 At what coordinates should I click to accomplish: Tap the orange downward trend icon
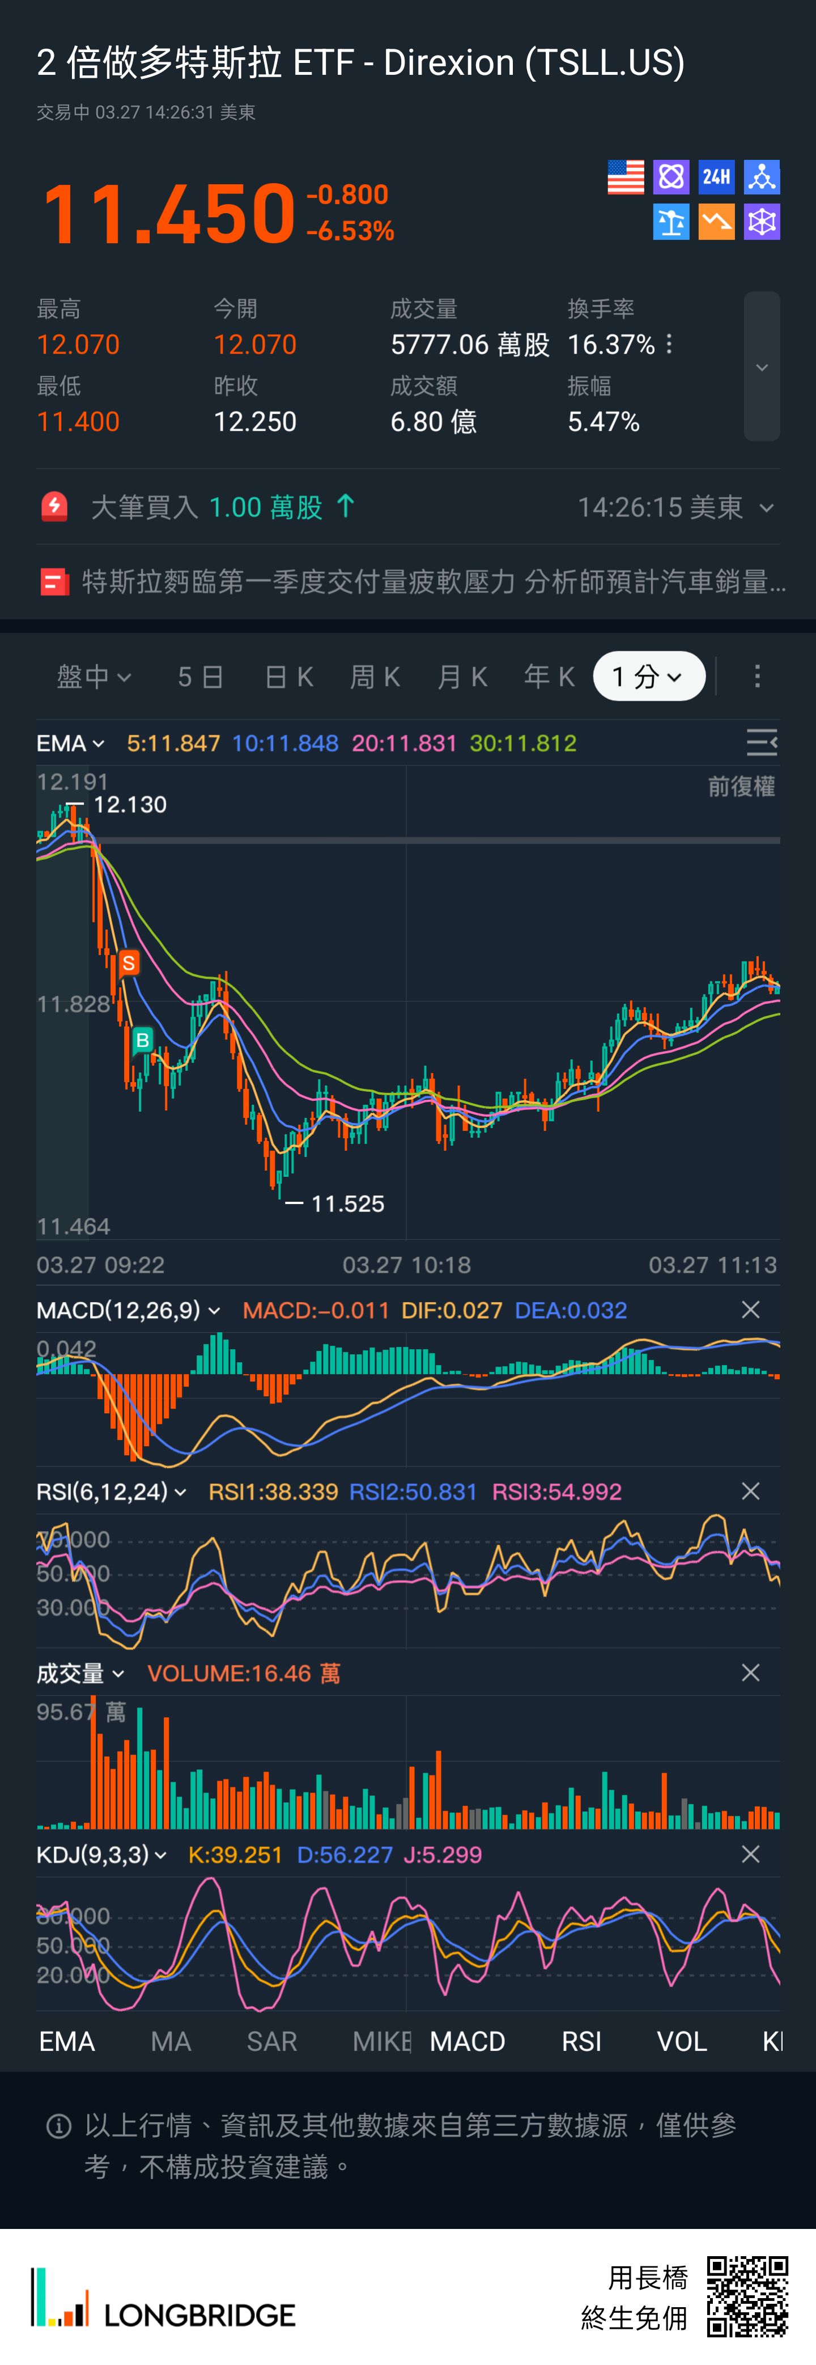pos(716,222)
